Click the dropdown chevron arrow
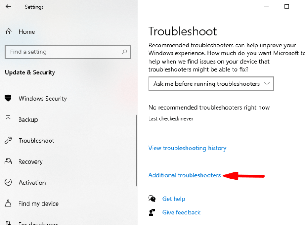 pyautogui.click(x=267, y=84)
